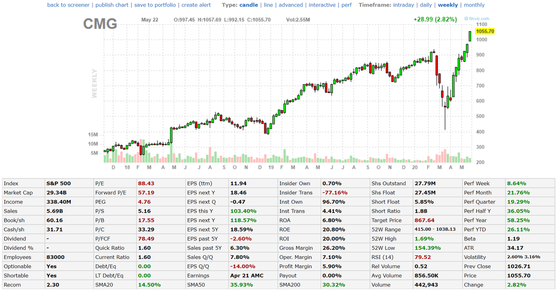Image resolution: width=557 pixels, height=304 pixels.
Task: Click Earnings date 'Apr 21 AMC'
Action: (247, 276)
